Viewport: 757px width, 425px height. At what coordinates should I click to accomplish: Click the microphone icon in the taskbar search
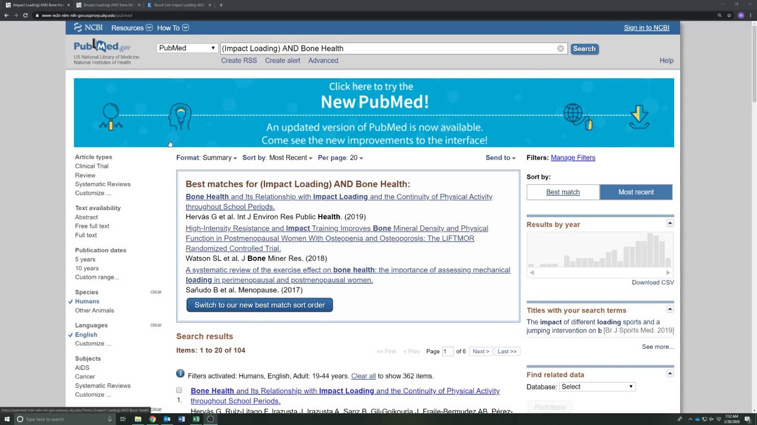[x=109, y=419]
